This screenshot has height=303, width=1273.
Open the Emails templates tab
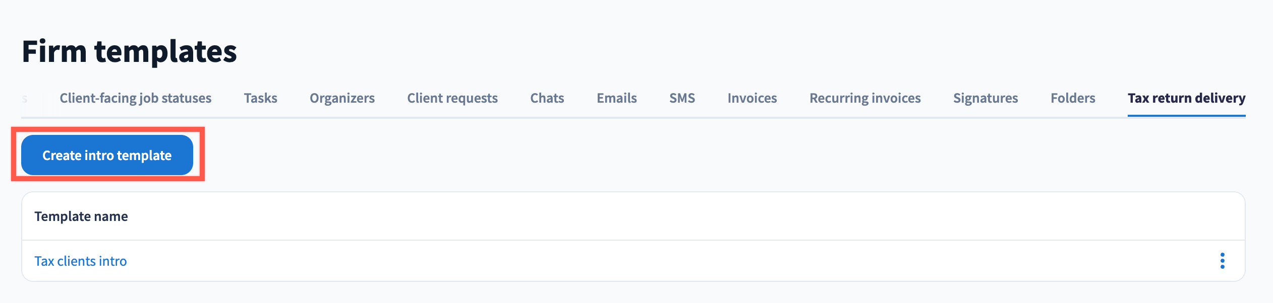(616, 98)
